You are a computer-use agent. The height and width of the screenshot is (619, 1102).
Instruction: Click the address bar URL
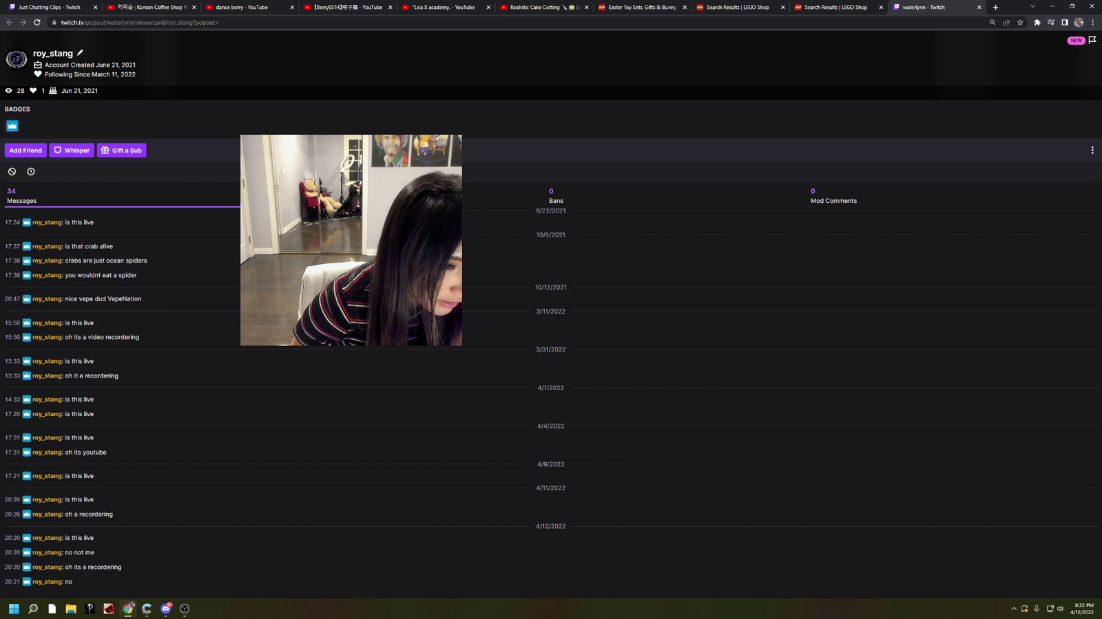[x=140, y=23]
